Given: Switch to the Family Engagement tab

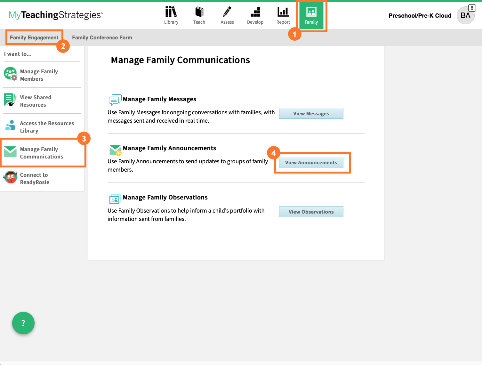Looking at the screenshot, I should [34, 37].
